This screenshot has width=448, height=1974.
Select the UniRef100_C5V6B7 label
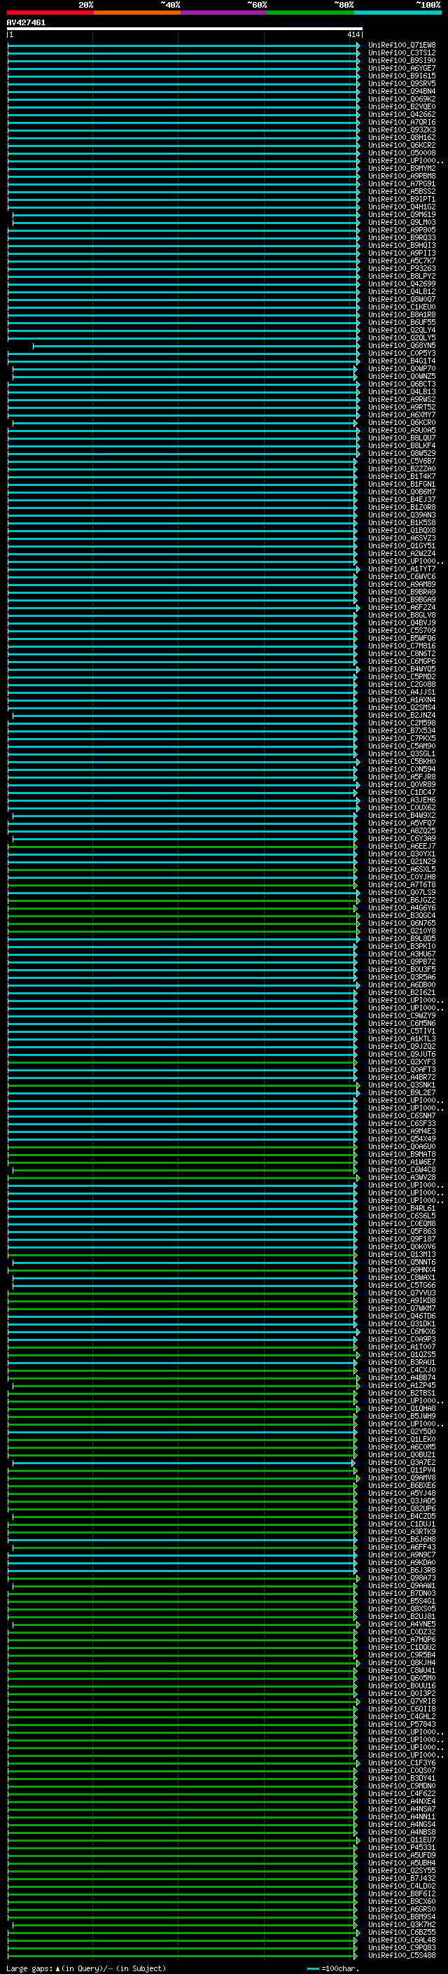[x=401, y=461]
